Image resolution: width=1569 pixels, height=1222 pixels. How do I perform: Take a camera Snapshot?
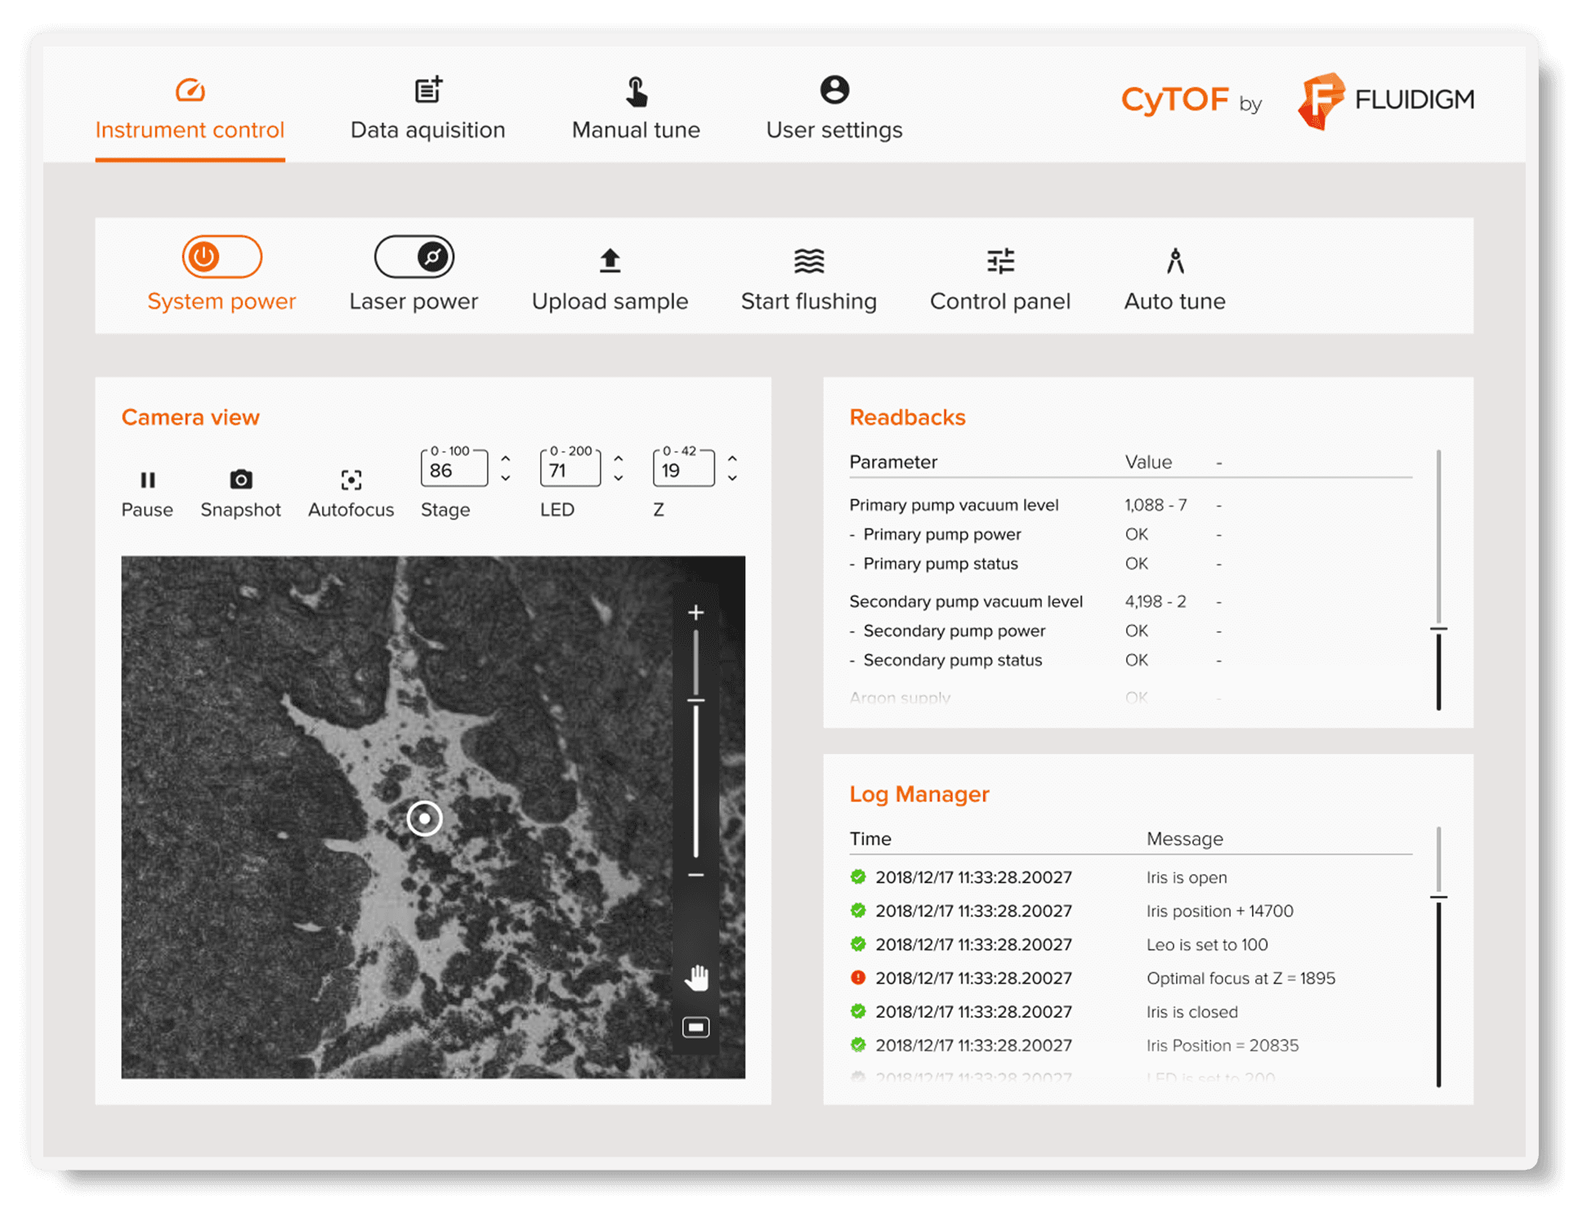(240, 479)
